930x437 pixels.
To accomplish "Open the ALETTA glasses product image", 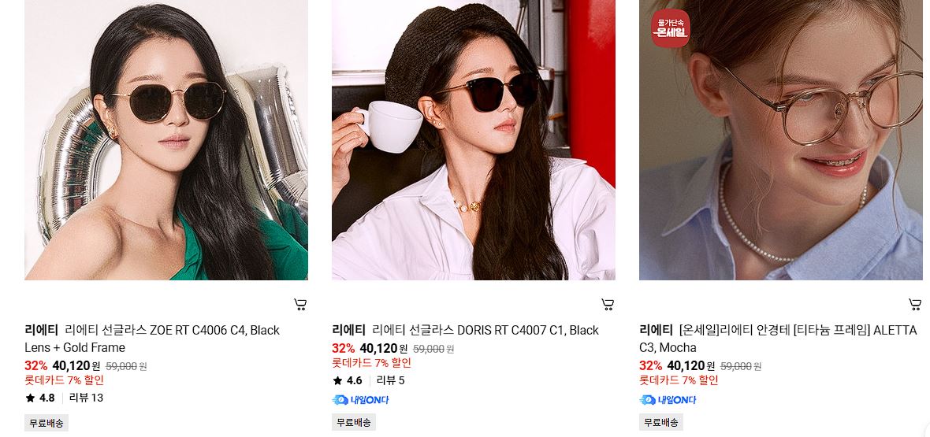I will (780, 140).
